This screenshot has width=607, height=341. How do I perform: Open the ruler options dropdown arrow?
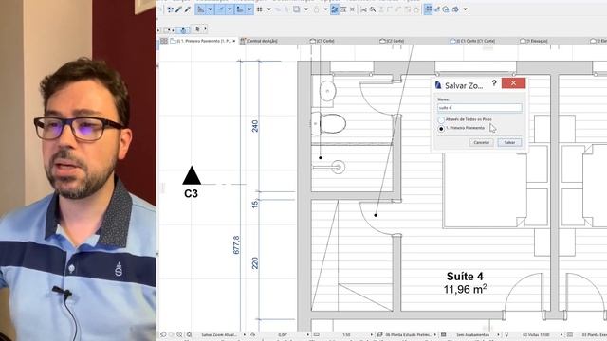point(249,9)
